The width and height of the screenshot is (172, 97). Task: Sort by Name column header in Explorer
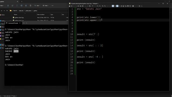[x=16, y=15]
